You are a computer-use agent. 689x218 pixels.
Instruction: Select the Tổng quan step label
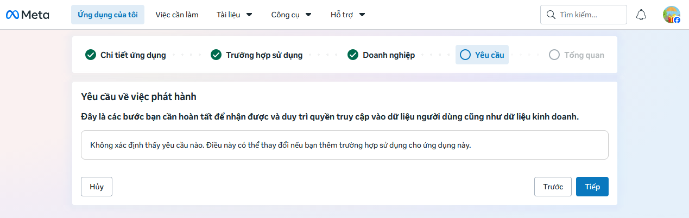(584, 55)
